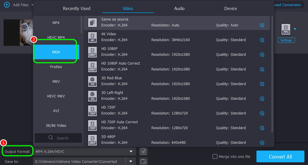Click the gear icon for HD 1080P preset

[262, 54]
